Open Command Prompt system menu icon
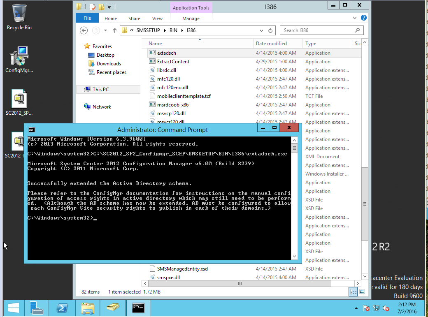This screenshot has height=317, width=428. [x=32, y=130]
